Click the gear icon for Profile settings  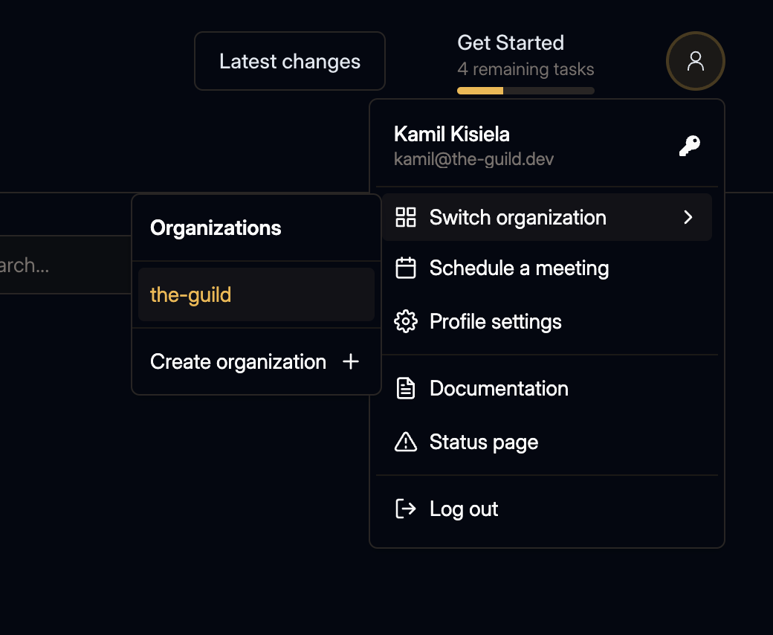coord(406,321)
